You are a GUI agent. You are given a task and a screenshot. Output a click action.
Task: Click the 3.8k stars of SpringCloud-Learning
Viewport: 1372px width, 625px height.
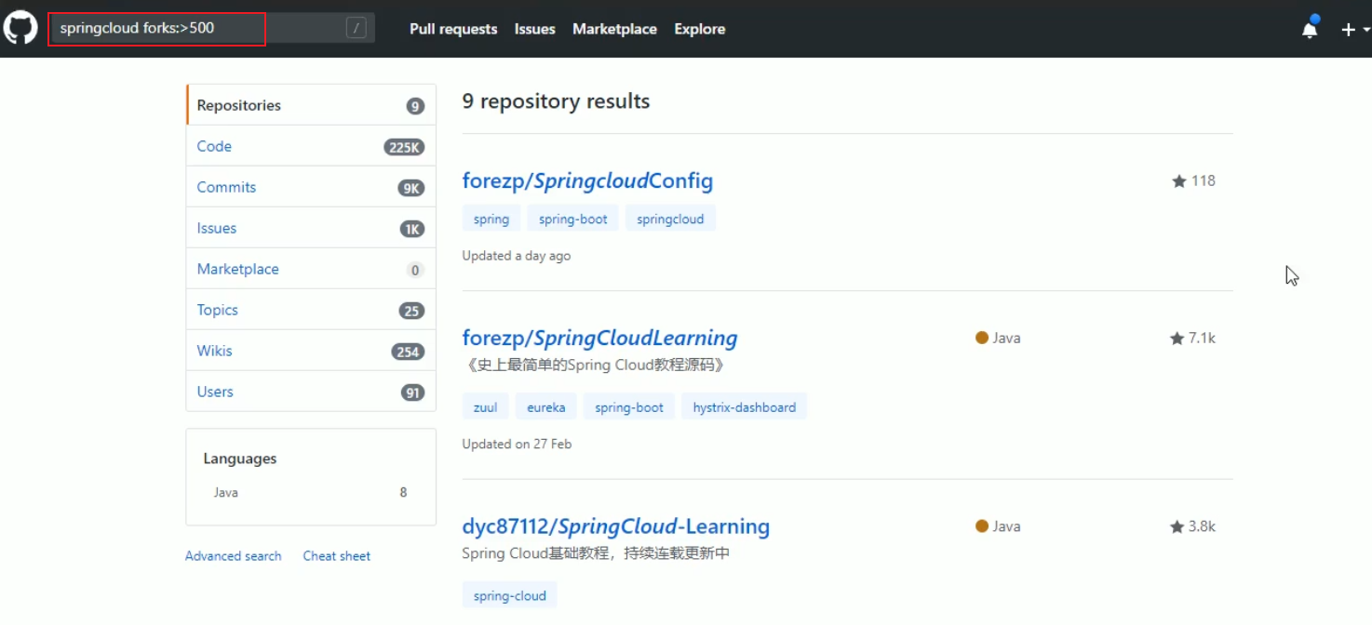(1192, 526)
